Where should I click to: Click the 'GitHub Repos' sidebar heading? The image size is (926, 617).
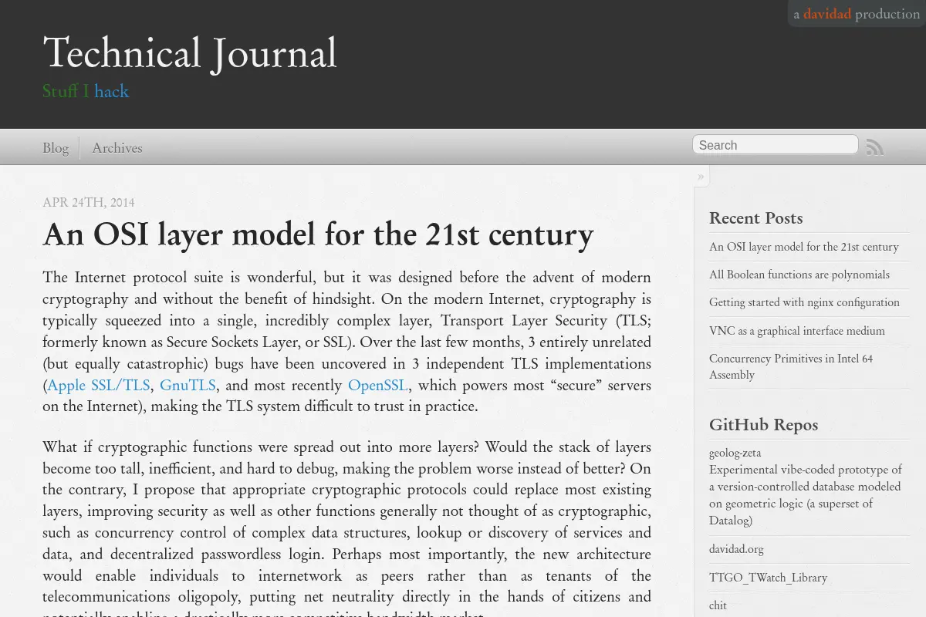[763, 425]
